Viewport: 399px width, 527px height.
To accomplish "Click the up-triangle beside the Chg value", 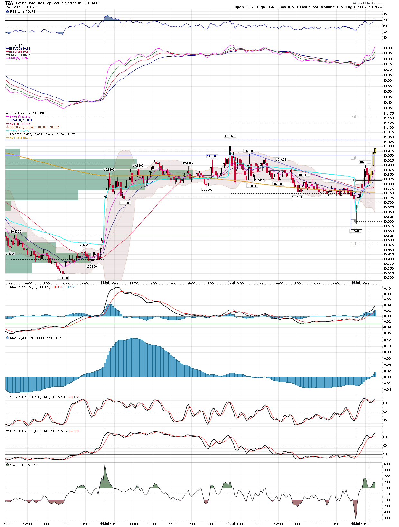I will tap(381, 7).
